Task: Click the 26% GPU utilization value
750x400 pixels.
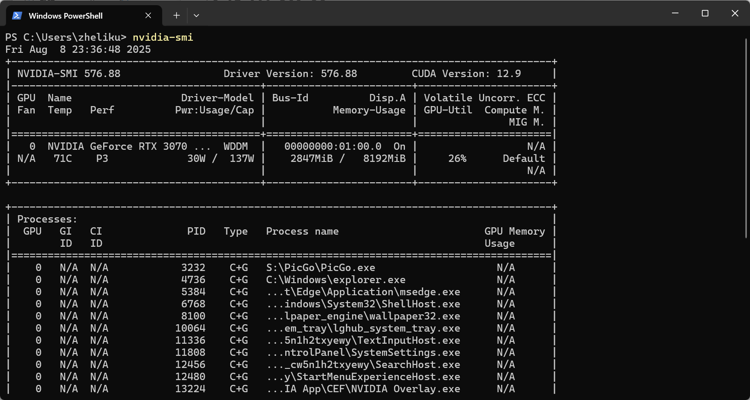Action: click(x=457, y=158)
